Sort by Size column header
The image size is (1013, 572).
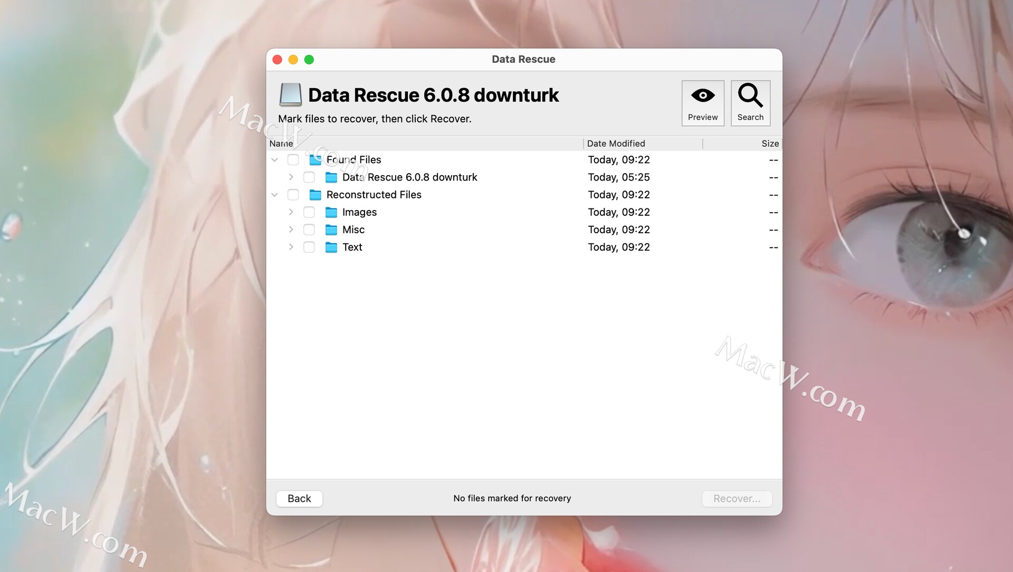coord(770,144)
